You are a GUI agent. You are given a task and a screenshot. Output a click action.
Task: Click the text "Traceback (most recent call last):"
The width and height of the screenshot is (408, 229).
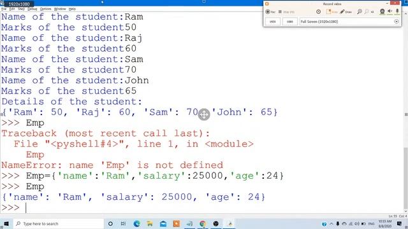coord(106,134)
